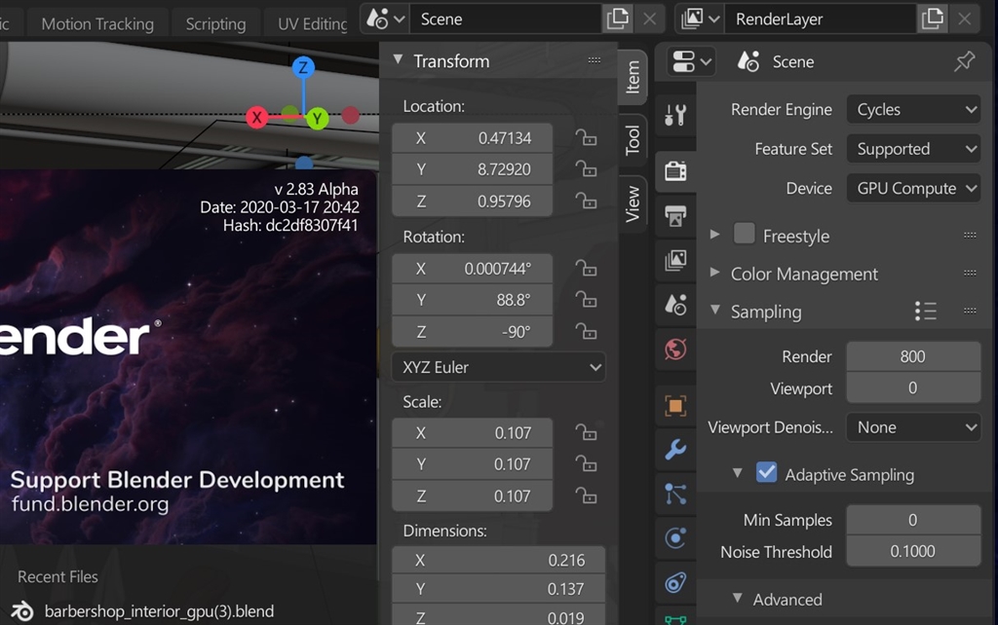Click the RenderLayer name field
Image resolution: width=998 pixels, height=625 pixels.
820,19
